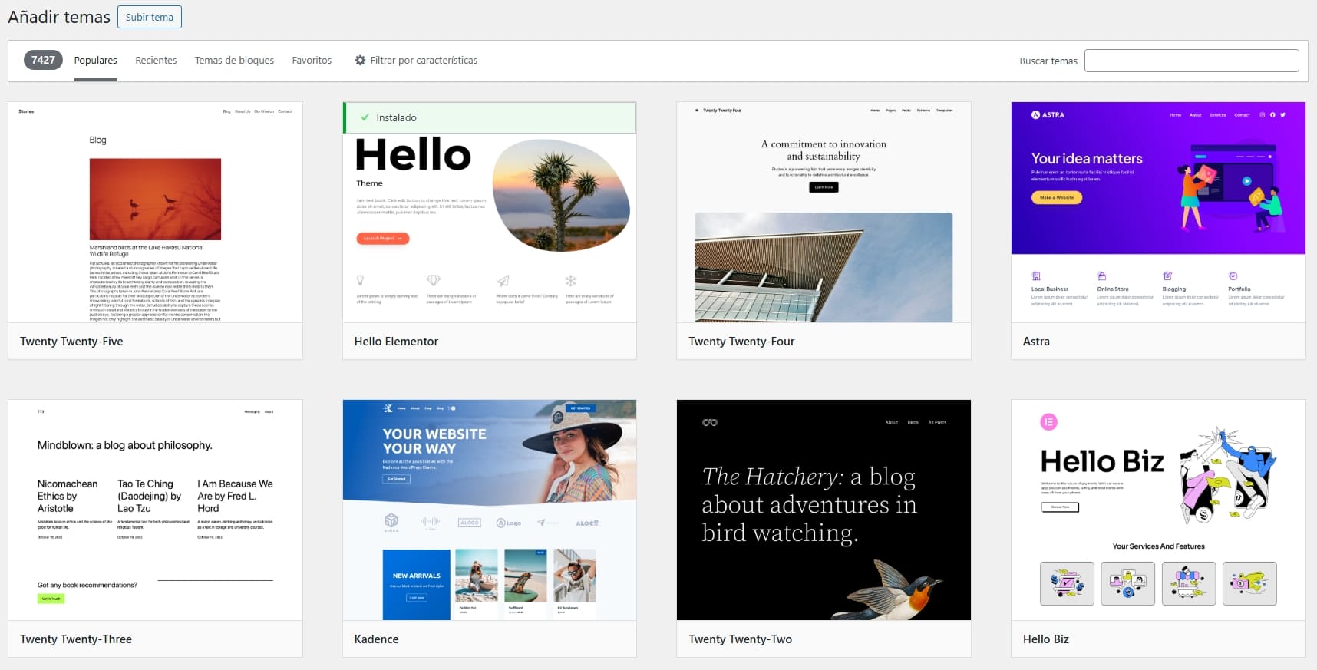Click the Hello Biz pink Elementor icon

[1048, 421]
